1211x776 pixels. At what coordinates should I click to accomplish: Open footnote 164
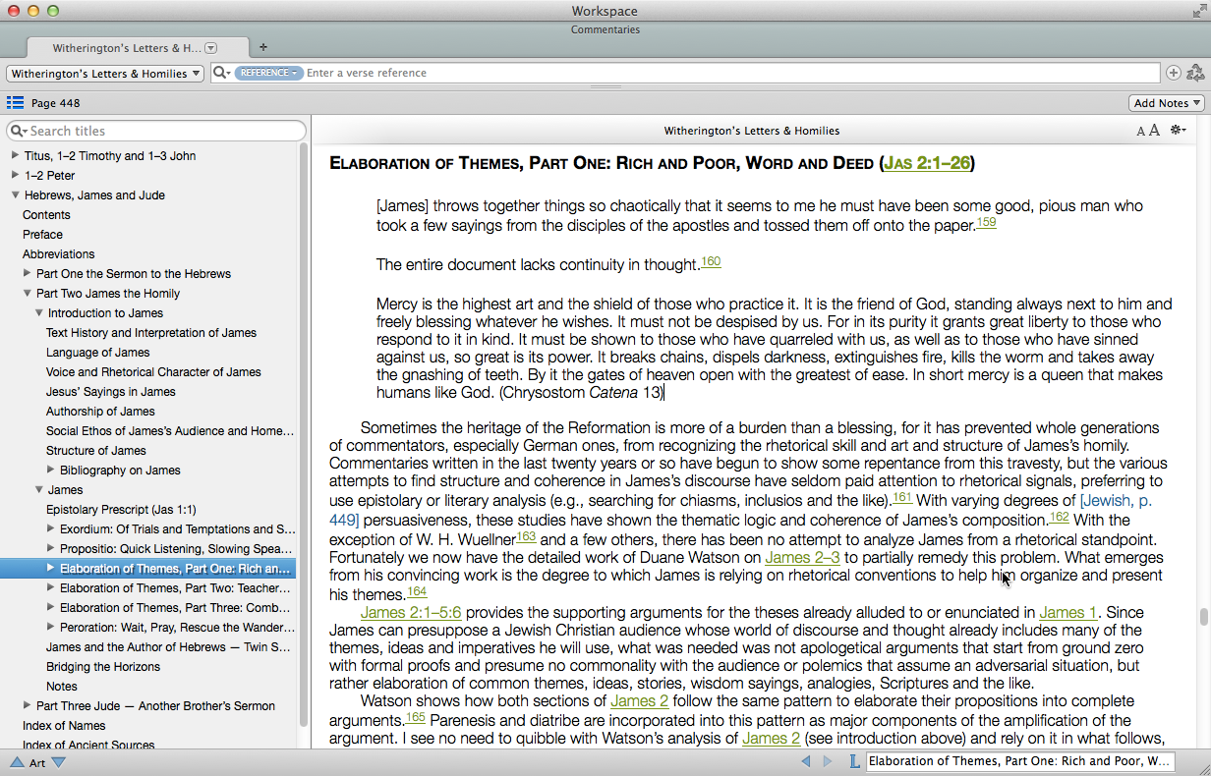pyautogui.click(x=417, y=591)
